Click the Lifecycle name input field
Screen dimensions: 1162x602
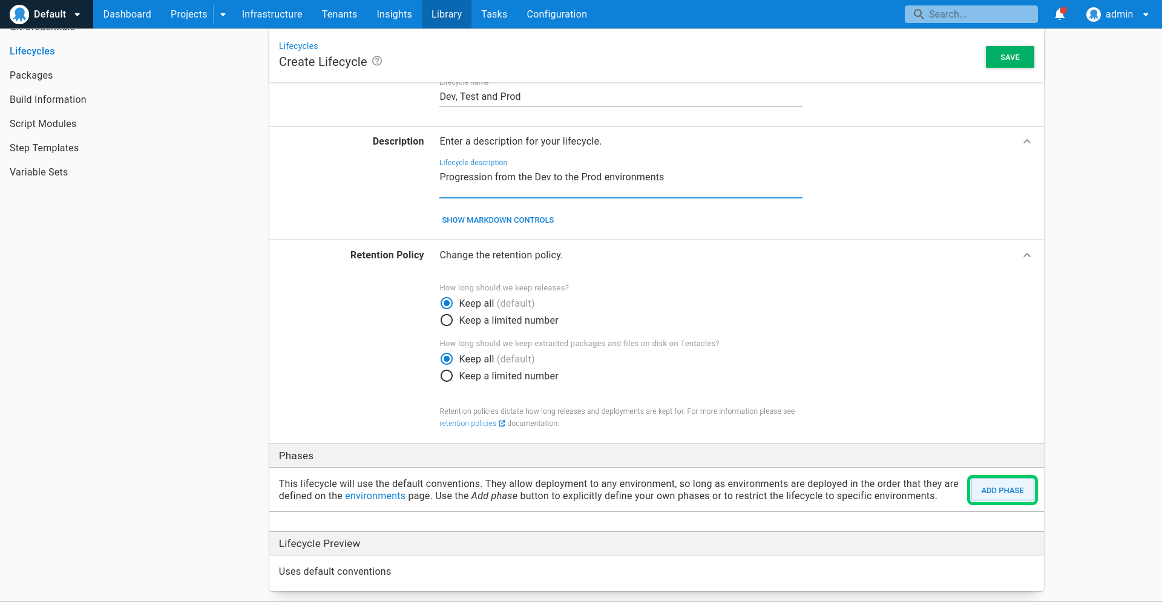coord(620,97)
